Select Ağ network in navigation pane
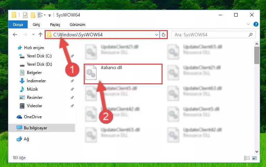Image resolution: width=266 pixels, height=167 pixels. click(x=26, y=139)
